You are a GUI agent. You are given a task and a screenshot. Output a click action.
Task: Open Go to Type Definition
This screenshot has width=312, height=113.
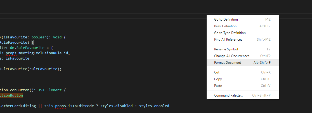pos(243,33)
